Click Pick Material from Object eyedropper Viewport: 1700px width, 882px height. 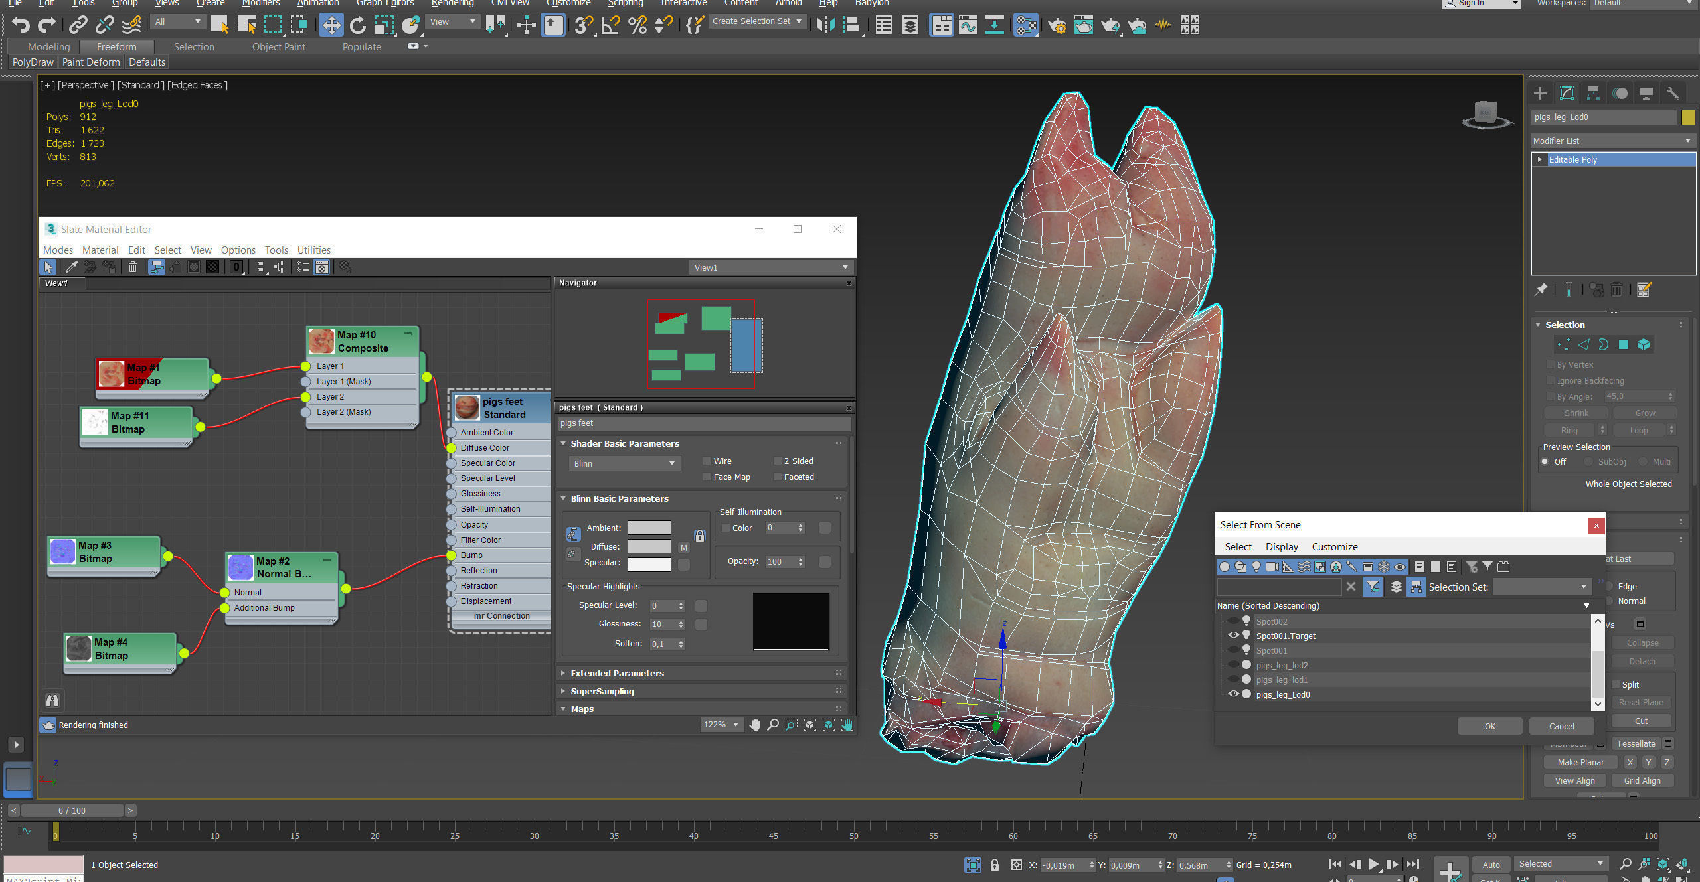(x=70, y=267)
